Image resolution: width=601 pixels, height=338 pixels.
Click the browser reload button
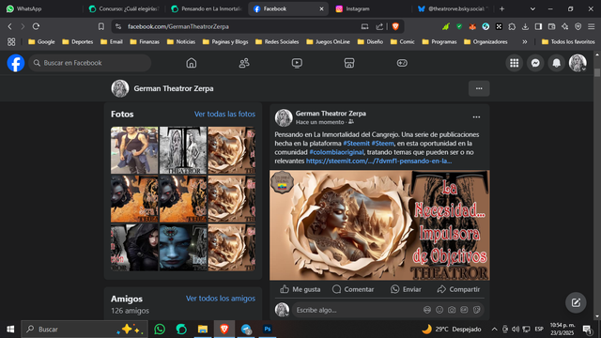click(36, 26)
